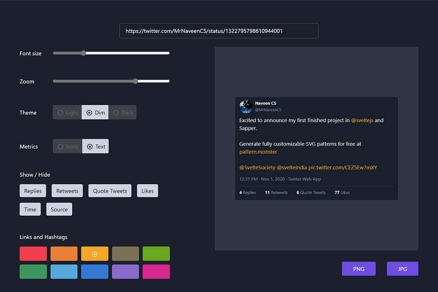Select the Dark theme option

[122, 112]
